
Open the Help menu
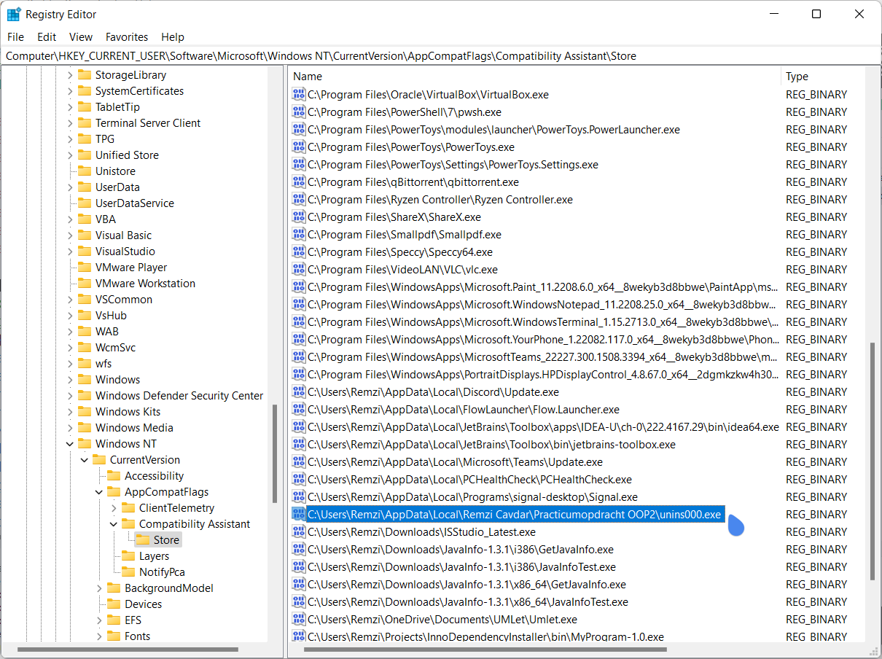173,36
